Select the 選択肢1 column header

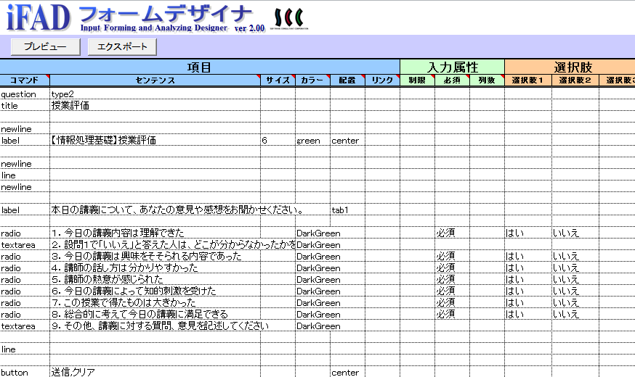pos(528,80)
